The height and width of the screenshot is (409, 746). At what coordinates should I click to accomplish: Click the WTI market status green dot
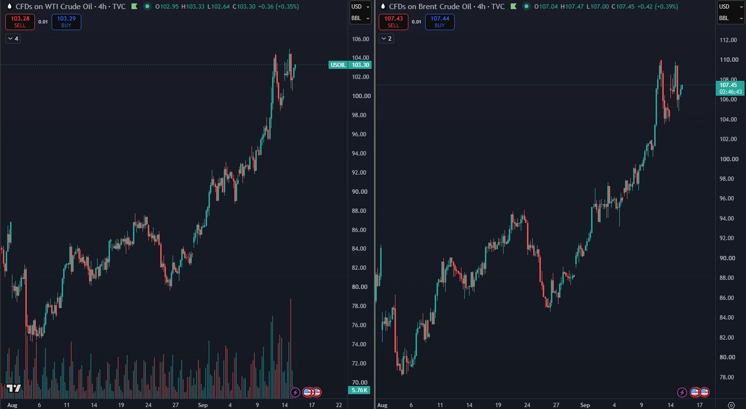[x=147, y=7]
